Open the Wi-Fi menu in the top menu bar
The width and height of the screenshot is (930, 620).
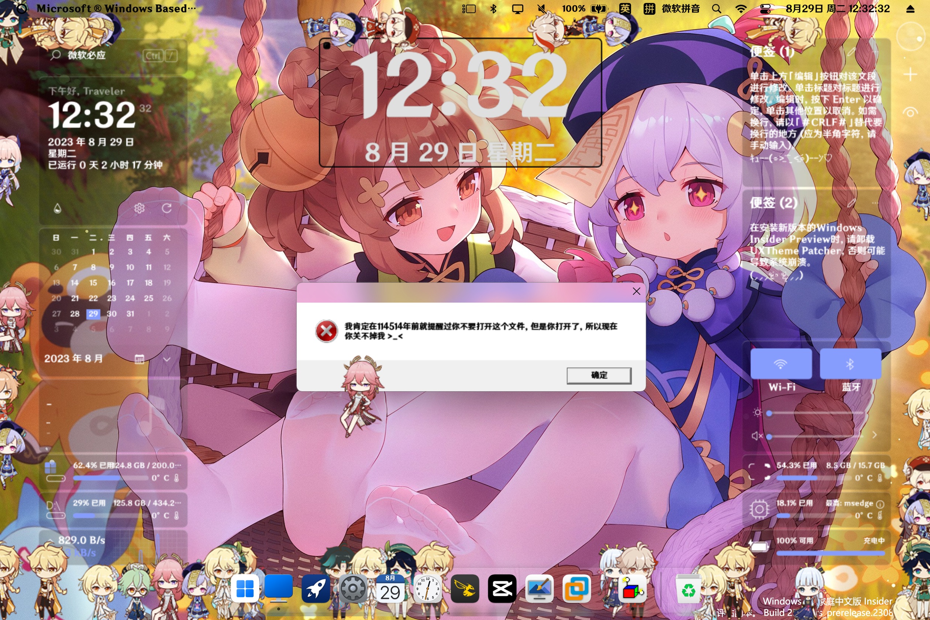click(x=741, y=9)
